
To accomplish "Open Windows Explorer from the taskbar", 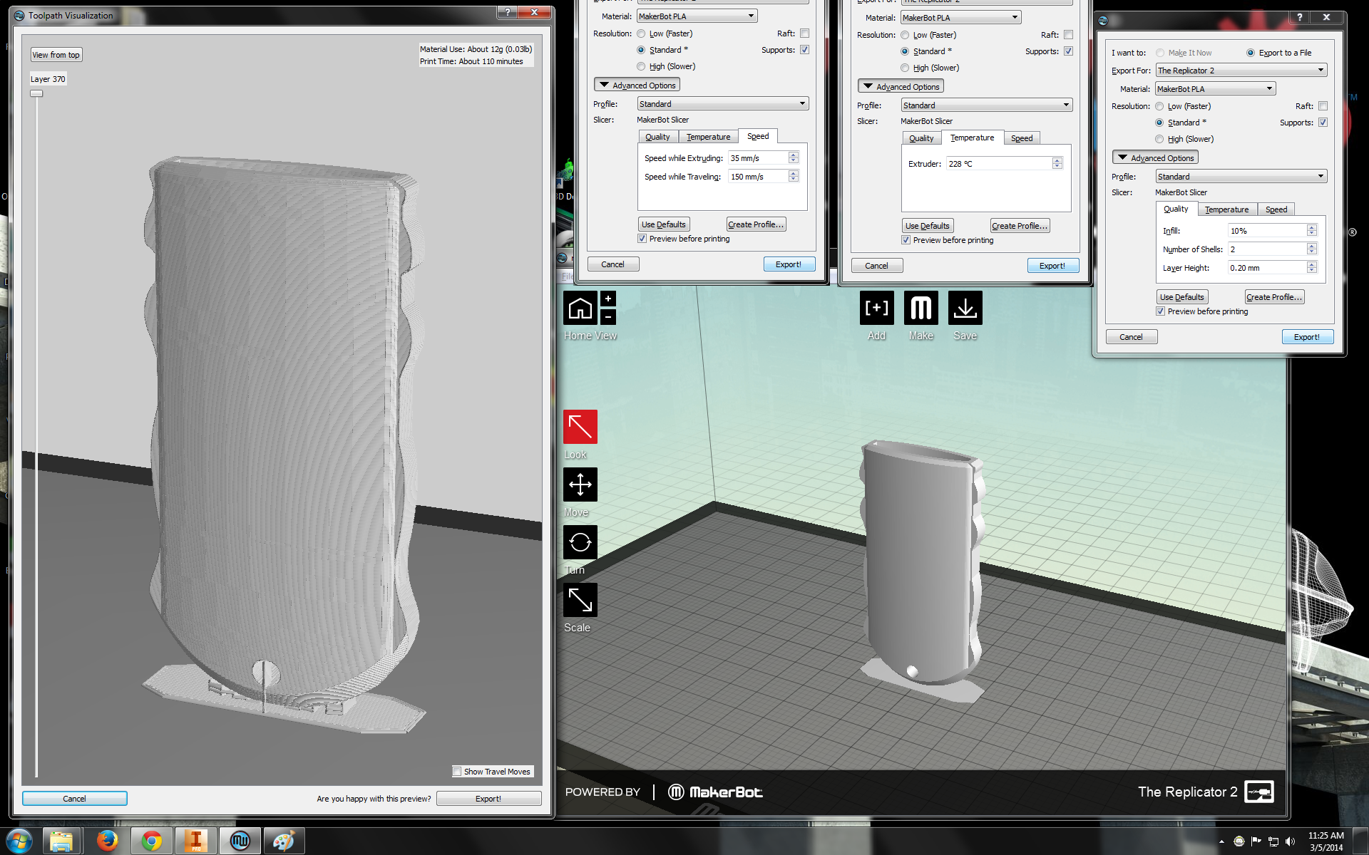I will (62, 841).
